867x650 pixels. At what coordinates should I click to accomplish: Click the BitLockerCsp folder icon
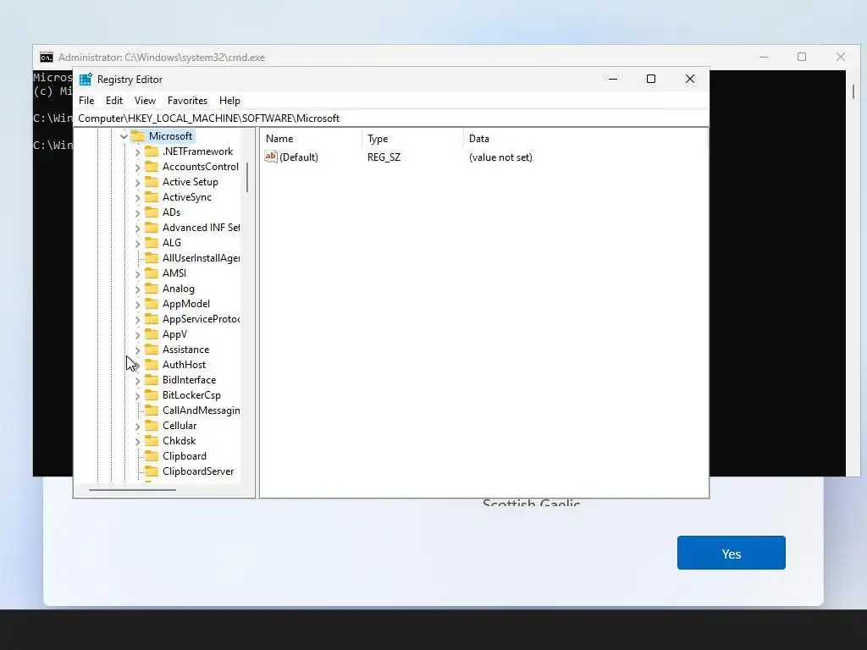tap(152, 395)
